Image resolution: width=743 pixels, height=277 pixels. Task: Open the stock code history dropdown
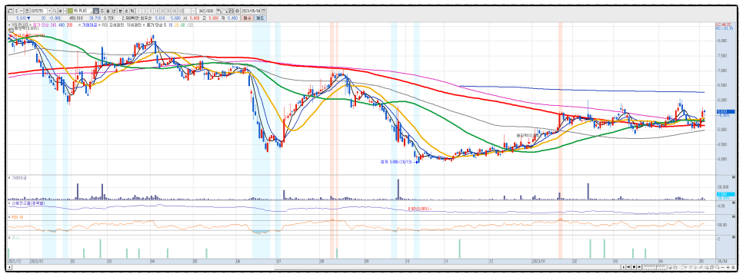point(50,11)
